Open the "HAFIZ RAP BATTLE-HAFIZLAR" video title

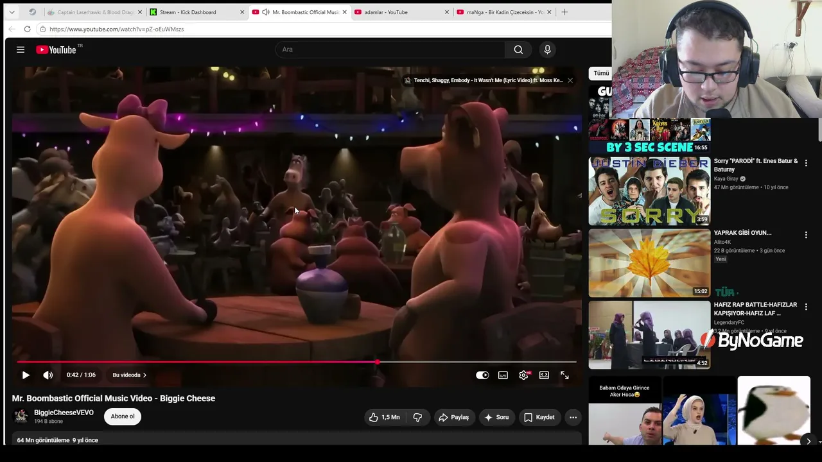[x=755, y=309]
